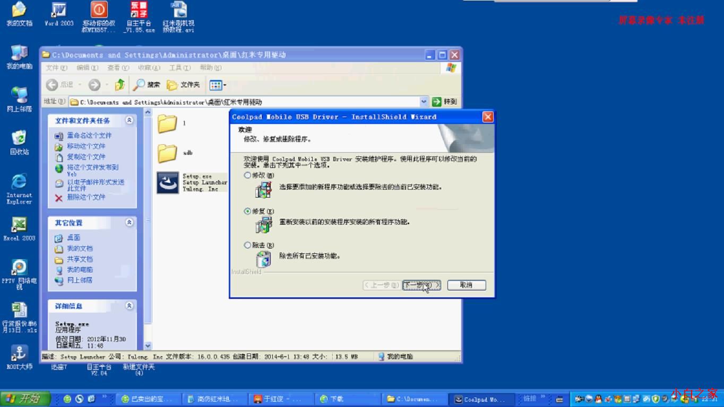Select the 修改 (Modify) radio option

[x=259, y=175]
